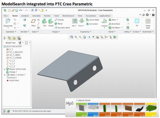Save the model with the floppy icon
The image size is (160, 118).
tap(17, 10)
